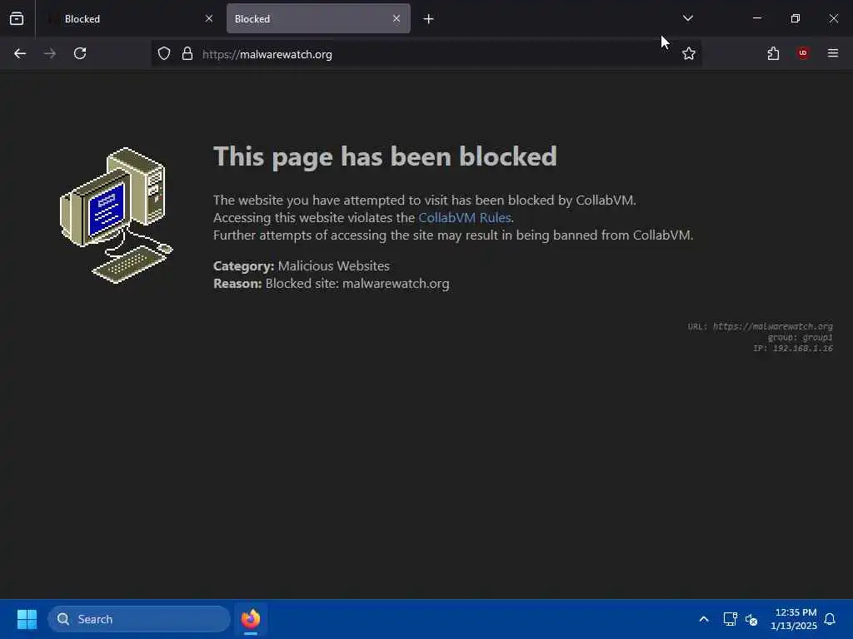Go forward one page
853x639 pixels.
[x=50, y=53]
